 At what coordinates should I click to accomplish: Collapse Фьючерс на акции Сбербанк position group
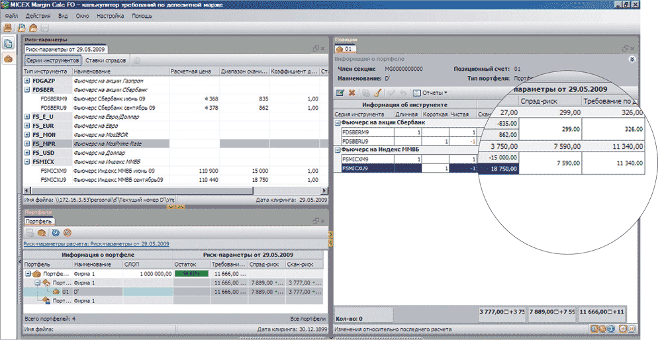(338, 123)
